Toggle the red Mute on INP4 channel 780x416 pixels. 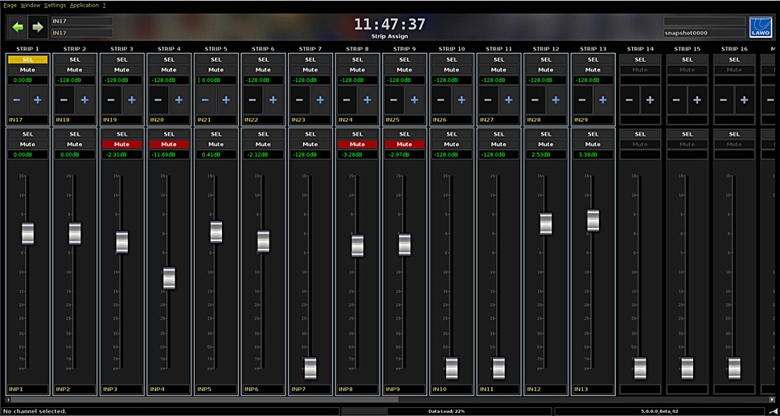(x=169, y=145)
